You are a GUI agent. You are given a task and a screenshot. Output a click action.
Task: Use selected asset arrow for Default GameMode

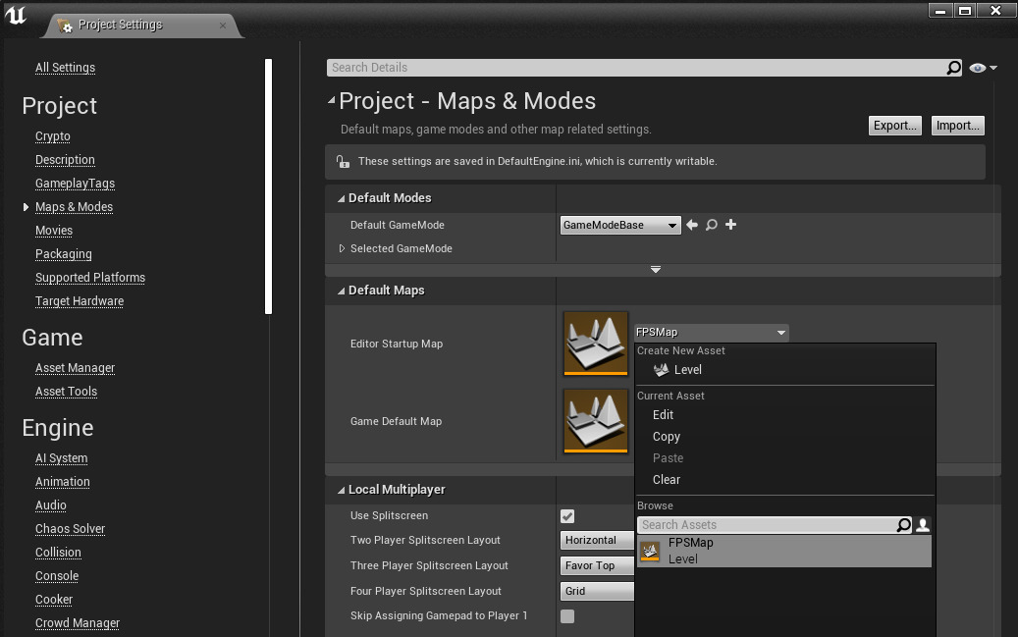tap(692, 225)
